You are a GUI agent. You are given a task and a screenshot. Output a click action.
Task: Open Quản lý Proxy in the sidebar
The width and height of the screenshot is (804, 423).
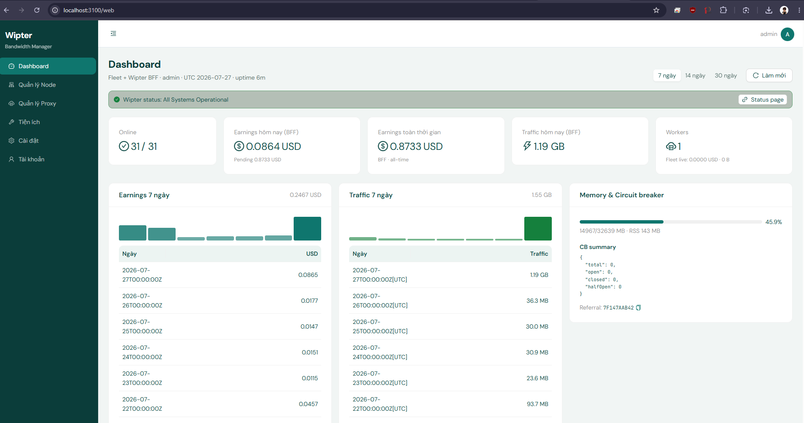pyautogui.click(x=48, y=103)
